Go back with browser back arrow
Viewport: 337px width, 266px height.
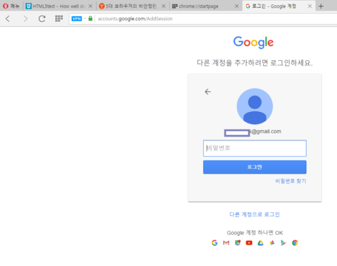pos(8,19)
